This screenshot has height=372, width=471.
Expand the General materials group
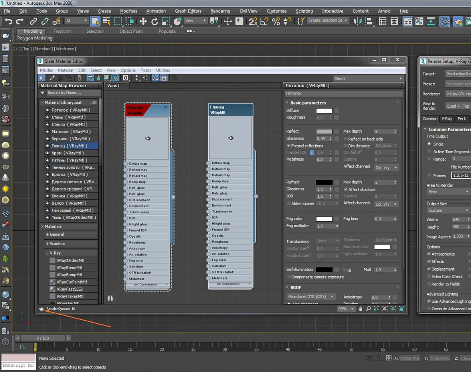tap(47, 234)
